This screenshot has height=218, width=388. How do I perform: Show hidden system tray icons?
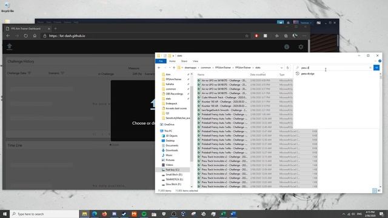(344, 214)
